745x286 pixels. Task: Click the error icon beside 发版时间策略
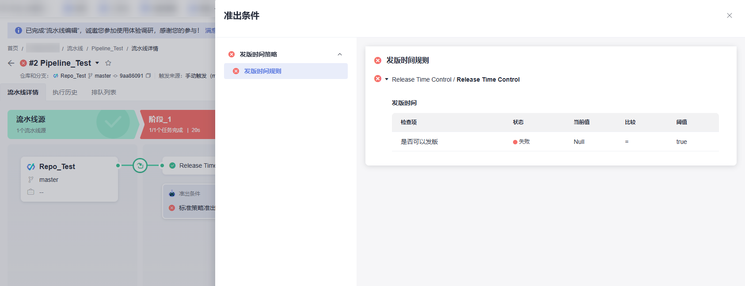(232, 54)
